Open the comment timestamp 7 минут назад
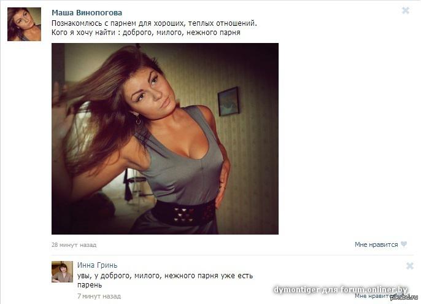The width and height of the screenshot is (421, 304). [x=99, y=296]
